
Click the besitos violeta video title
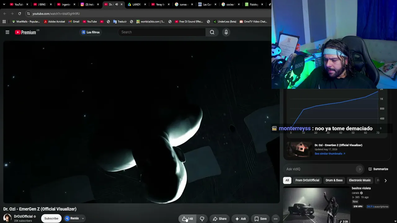(361, 188)
